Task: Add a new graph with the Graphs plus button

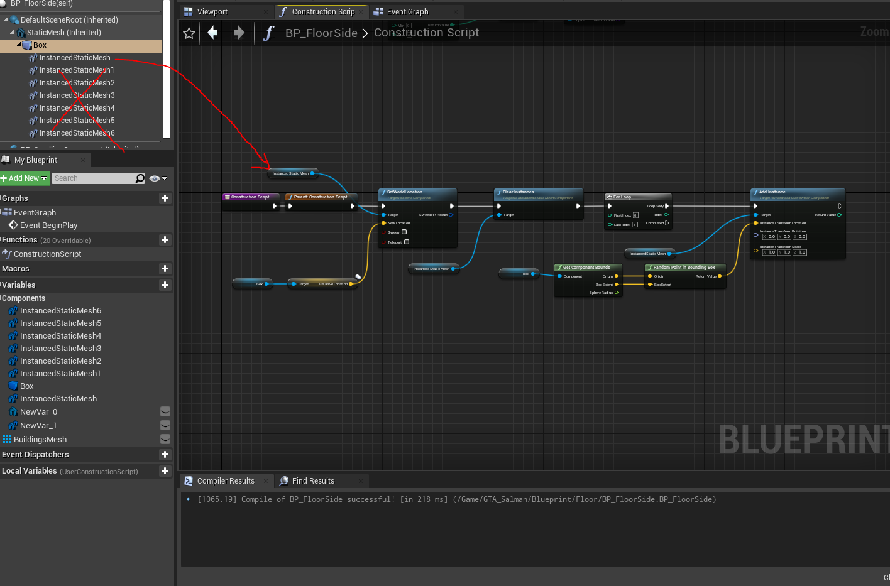Action: click(x=165, y=198)
